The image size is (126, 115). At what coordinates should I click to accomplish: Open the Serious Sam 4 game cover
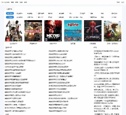[x=33, y=31]
